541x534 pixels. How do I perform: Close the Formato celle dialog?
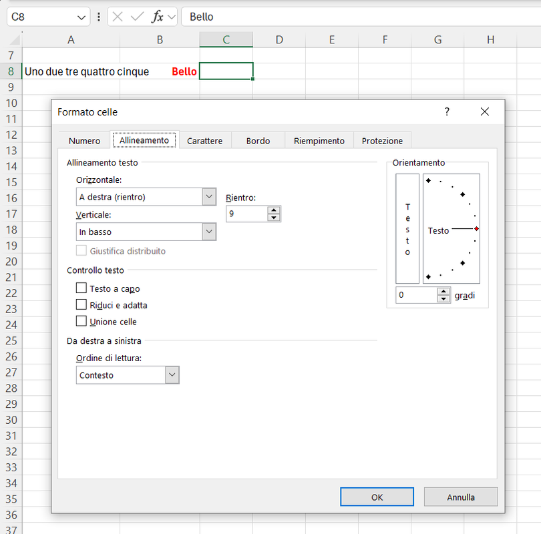click(x=485, y=111)
